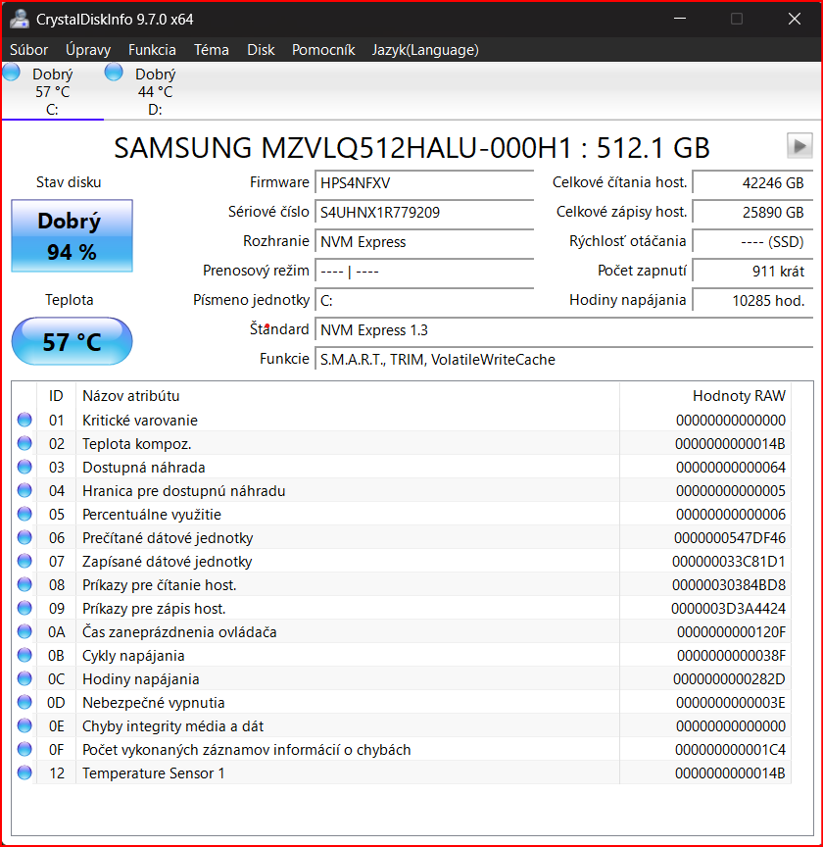Open the Téma menu
This screenshot has width=823, height=847.
211,49
